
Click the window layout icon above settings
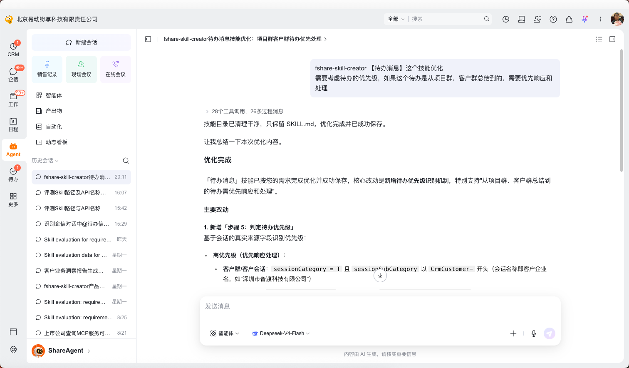point(13,332)
